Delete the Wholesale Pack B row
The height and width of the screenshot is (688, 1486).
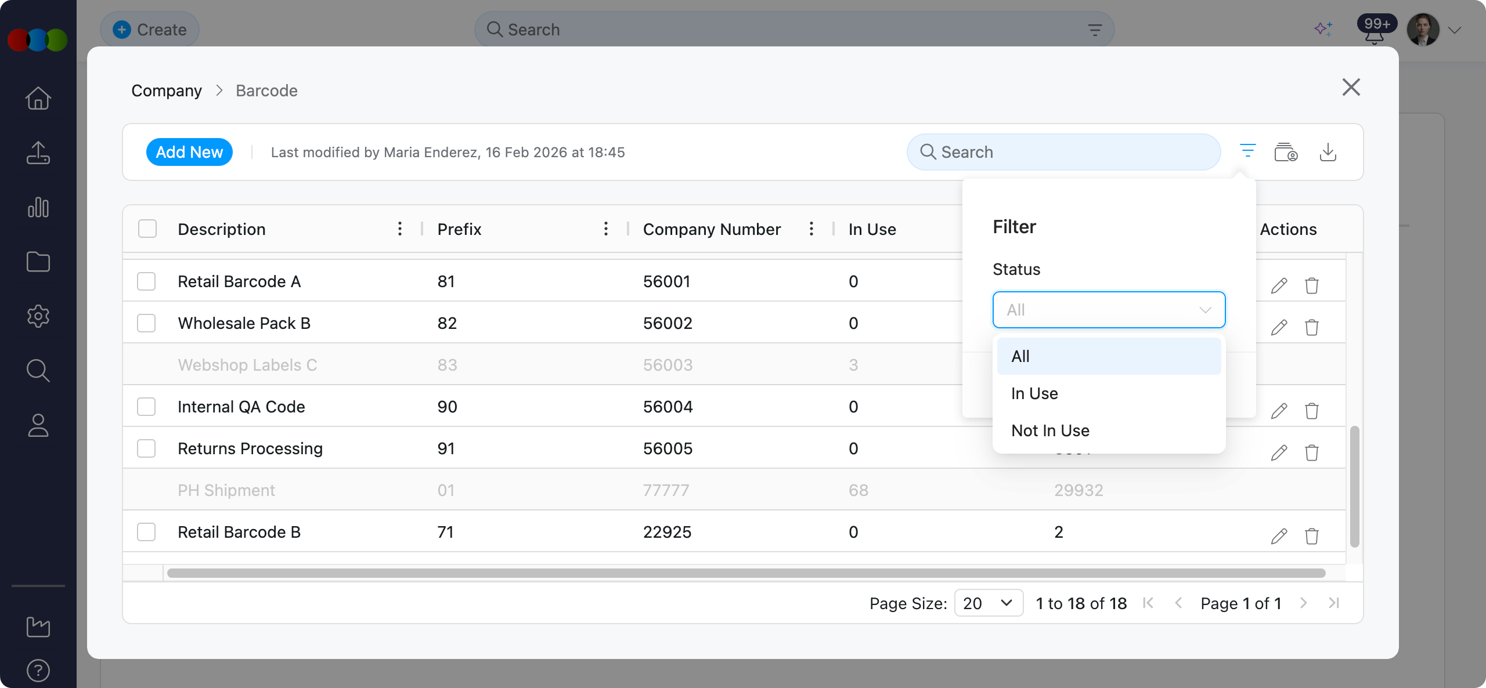(x=1312, y=327)
